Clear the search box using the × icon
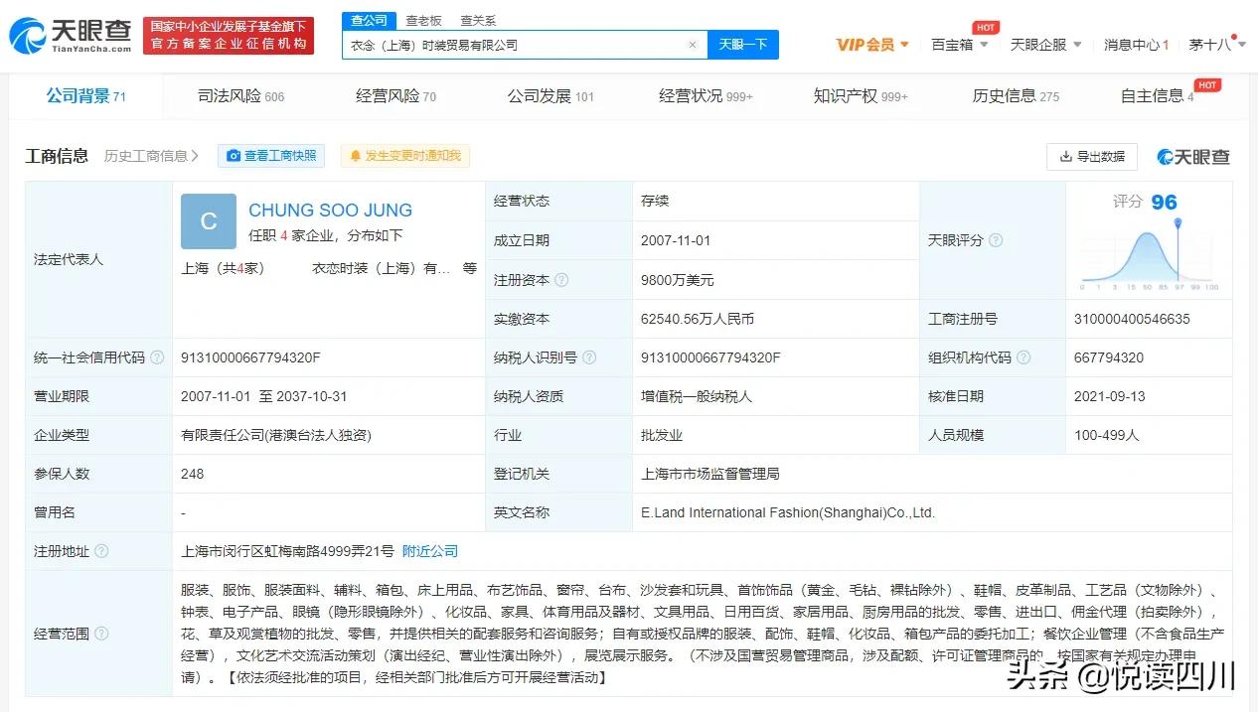1258x712 pixels. (x=693, y=45)
